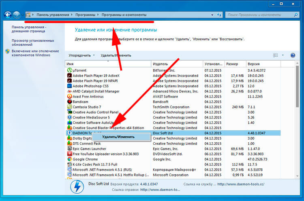
Task: Click the DTS Connect Pack icon
Action: 69,143
